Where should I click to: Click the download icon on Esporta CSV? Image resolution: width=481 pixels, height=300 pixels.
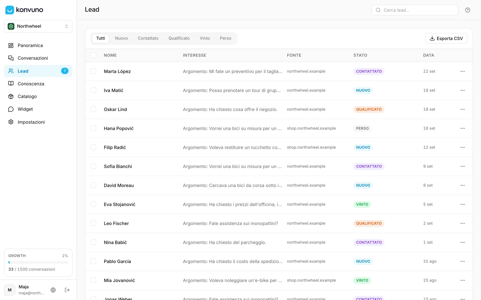[x=432, y=38]
